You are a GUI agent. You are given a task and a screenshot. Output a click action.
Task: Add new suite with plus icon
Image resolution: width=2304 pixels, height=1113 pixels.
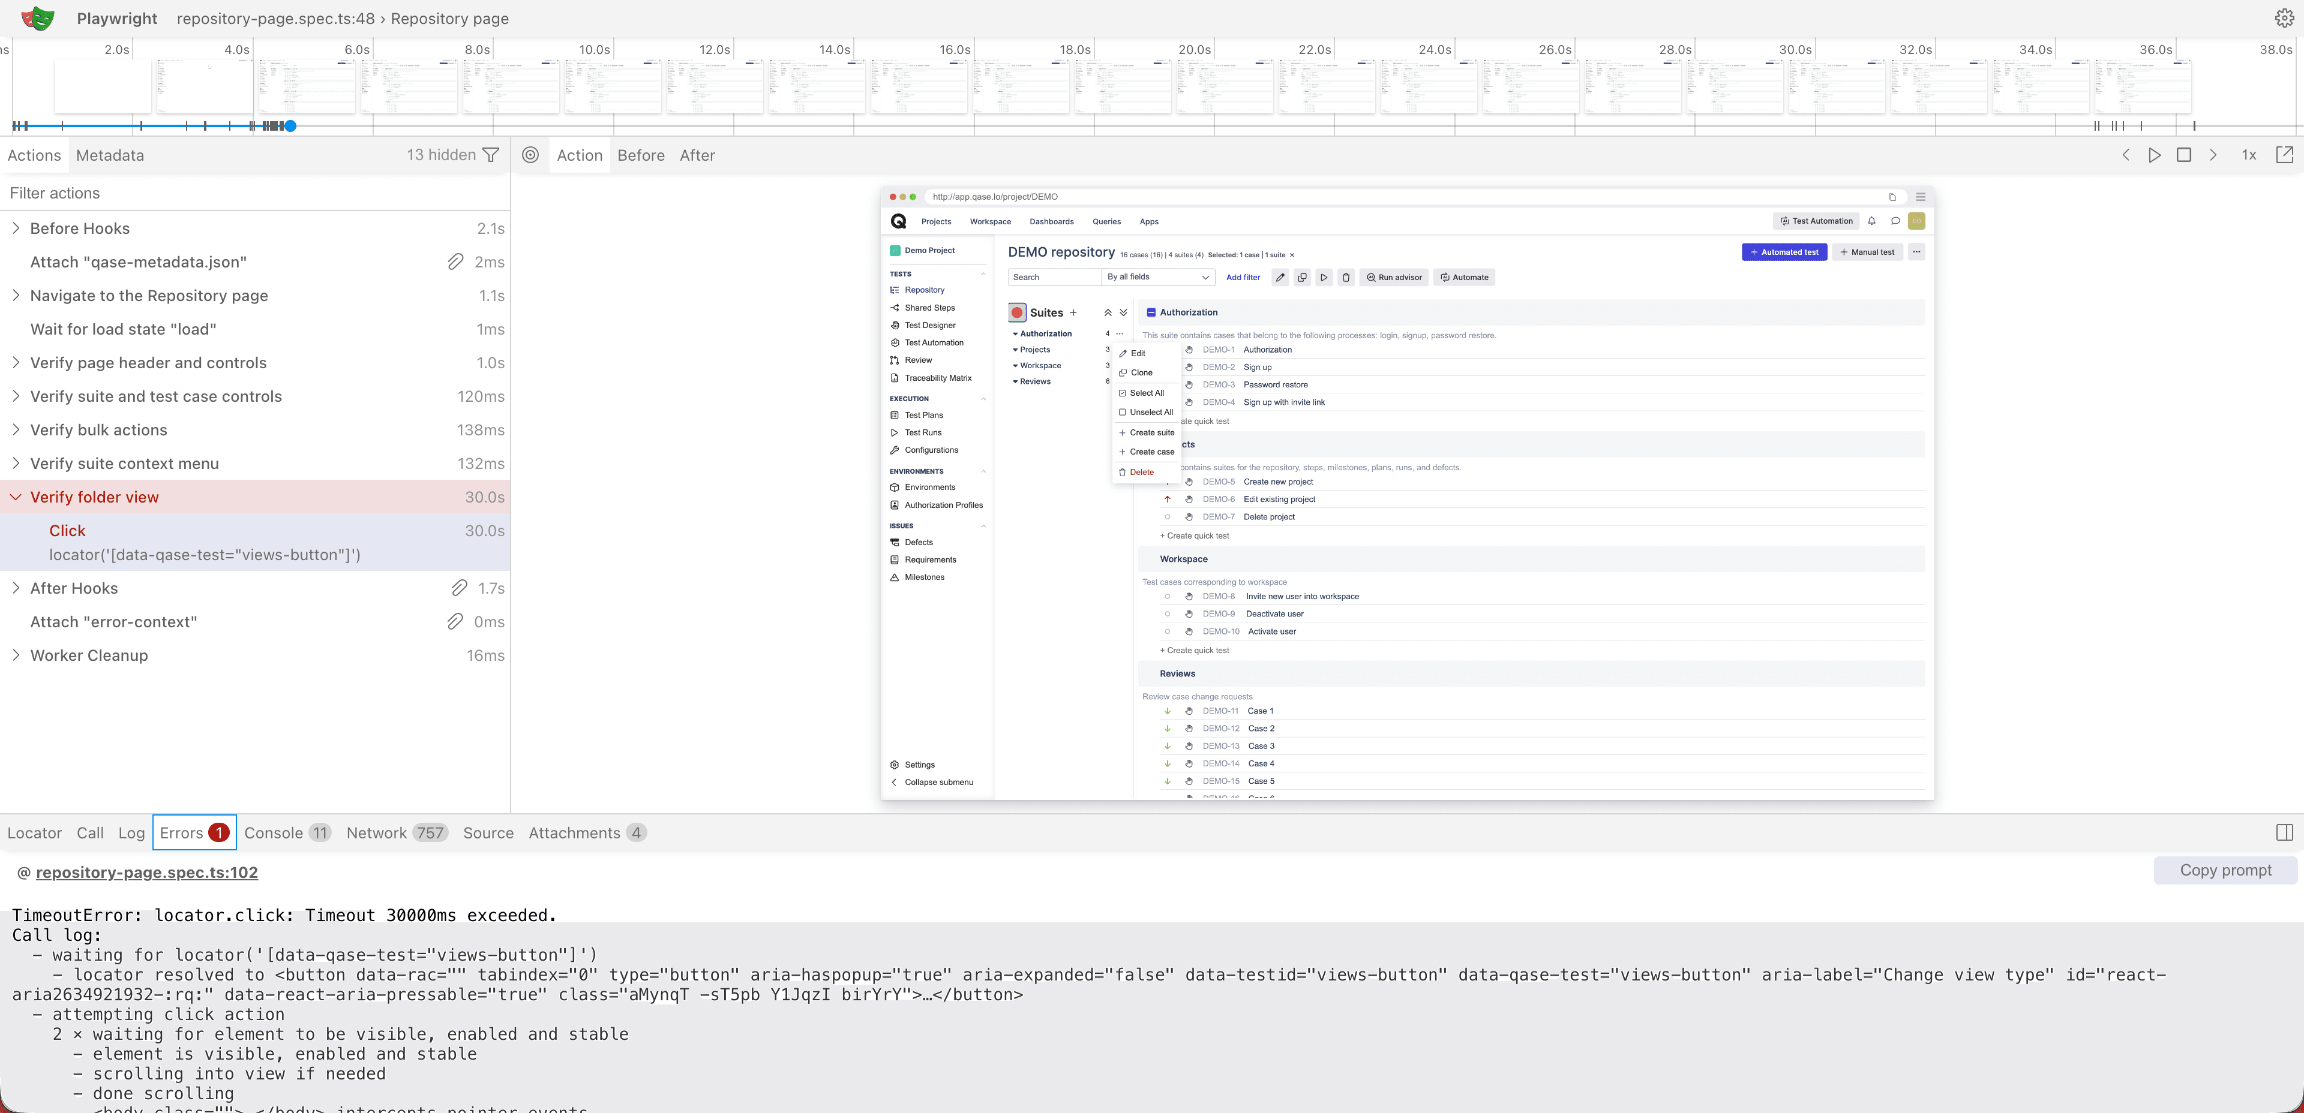[x=1073, y=313]
